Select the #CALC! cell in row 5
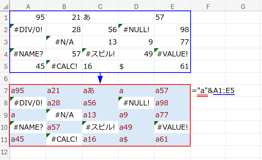262x160 pixels. [x=64, y=66]
